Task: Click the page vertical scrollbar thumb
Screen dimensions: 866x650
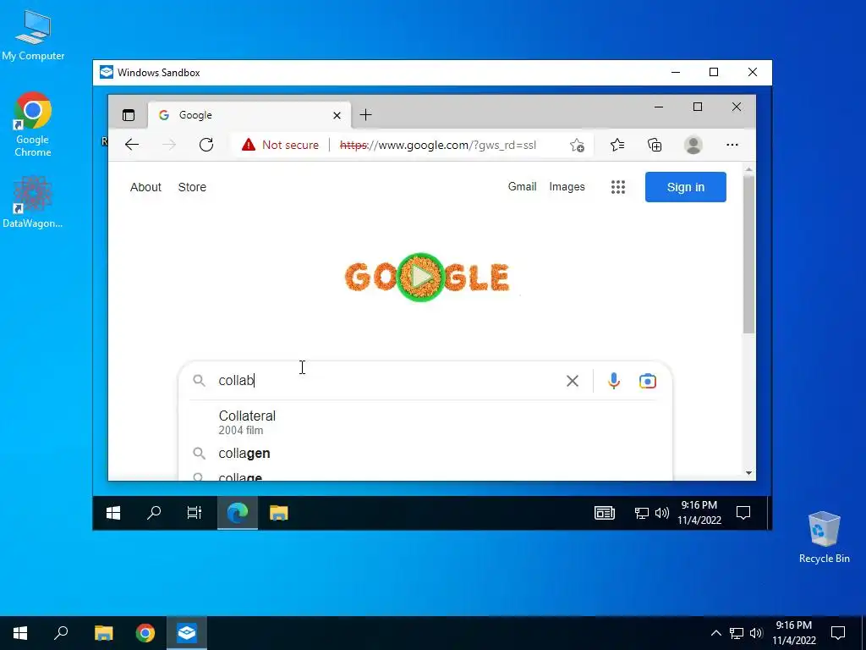Action: click(x=749, y=254)
